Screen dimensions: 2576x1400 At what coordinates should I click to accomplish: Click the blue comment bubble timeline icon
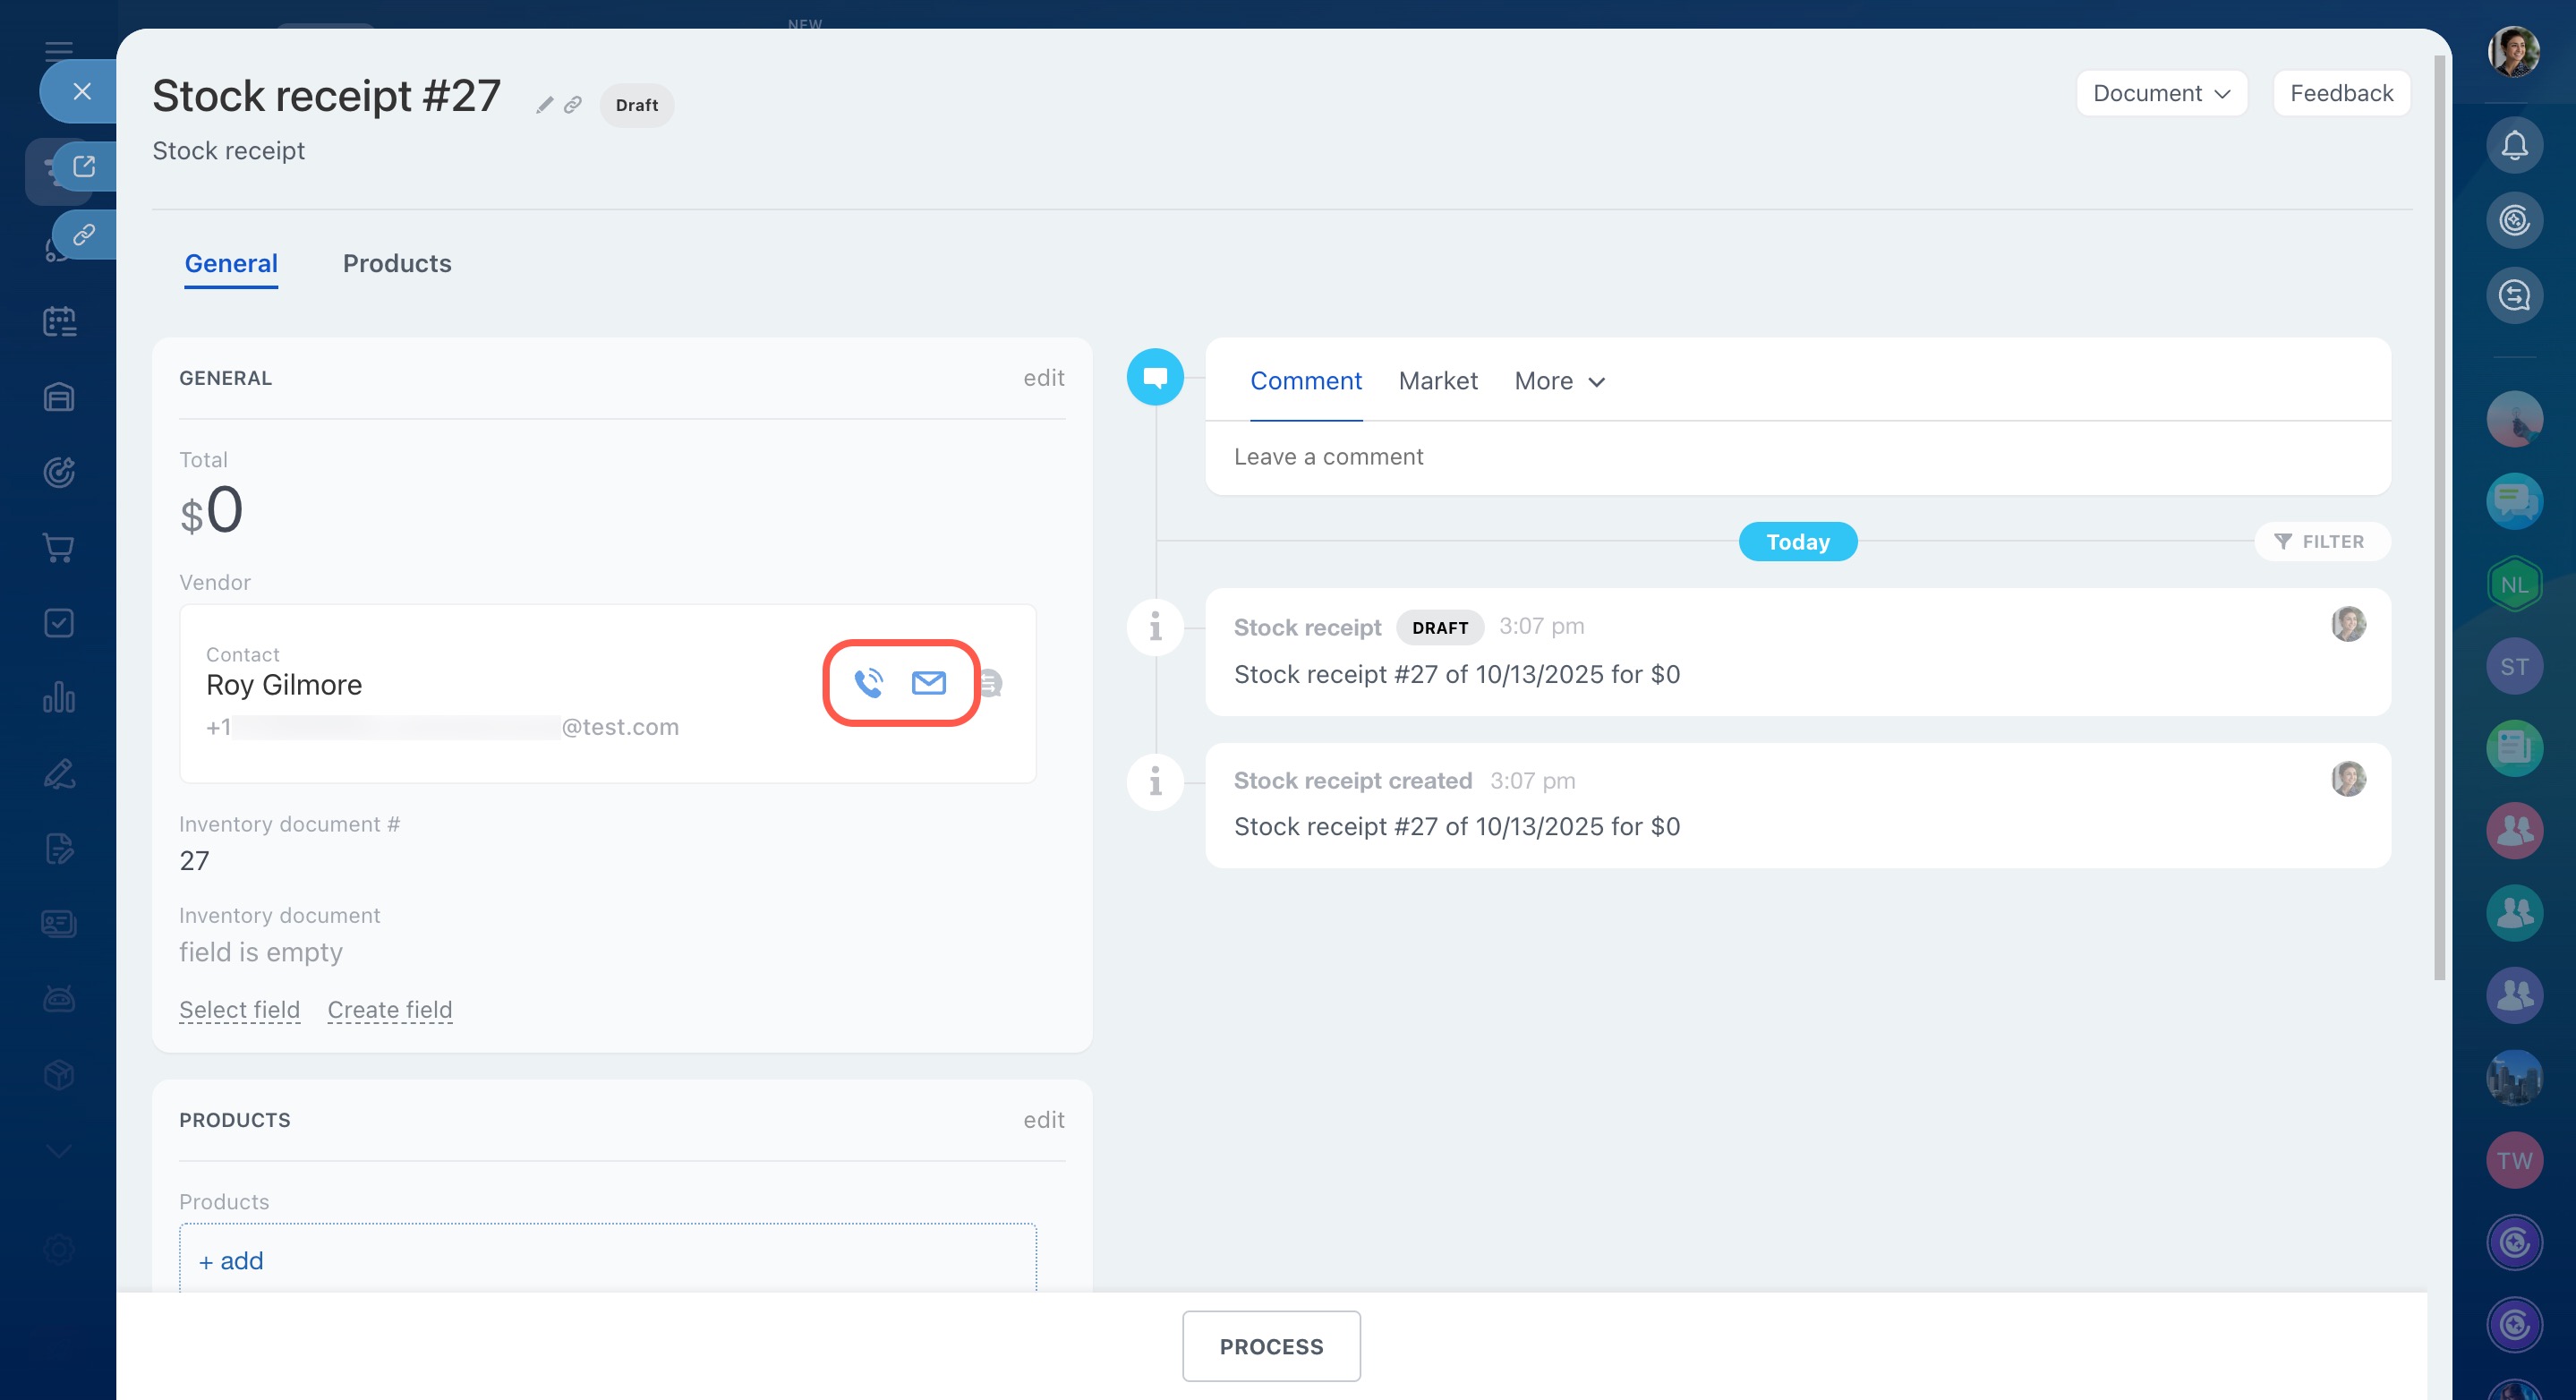tap(1155, 378)
